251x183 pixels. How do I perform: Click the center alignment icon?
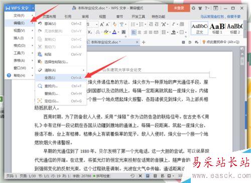pos(140,32)
